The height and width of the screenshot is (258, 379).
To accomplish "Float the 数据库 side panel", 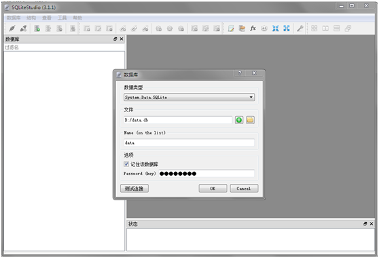I will coord(115,39).
